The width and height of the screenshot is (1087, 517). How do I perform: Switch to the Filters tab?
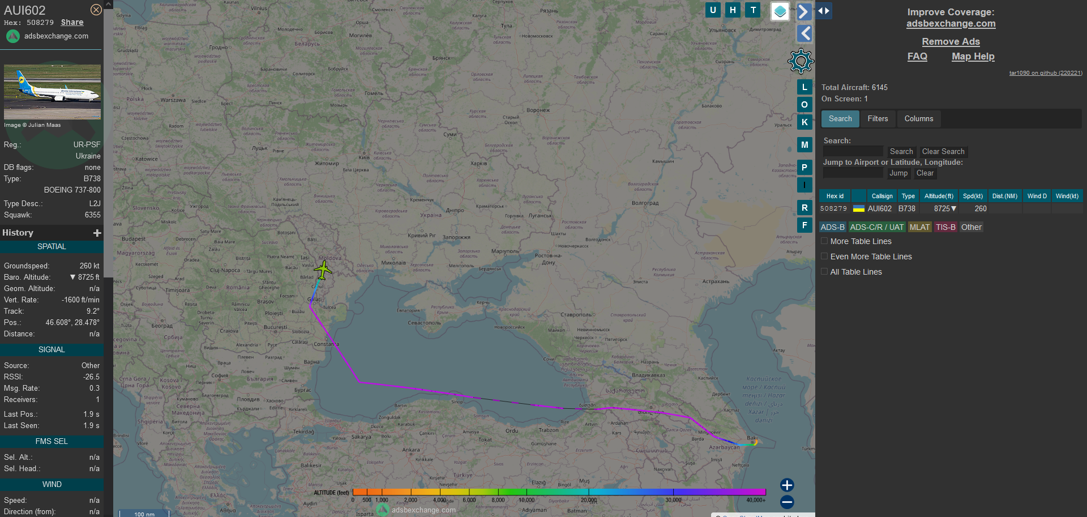[x=878, y=119]
